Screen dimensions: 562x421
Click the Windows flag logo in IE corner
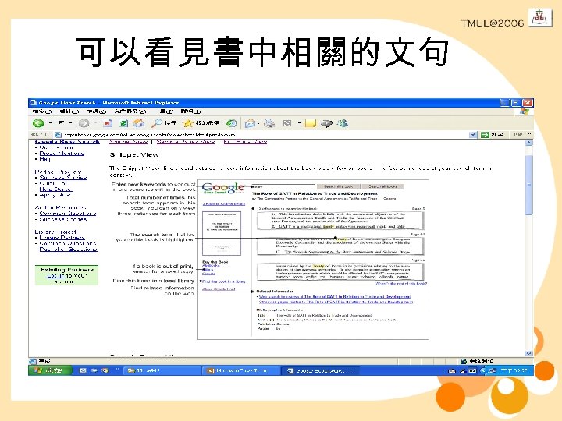point(524,111)
